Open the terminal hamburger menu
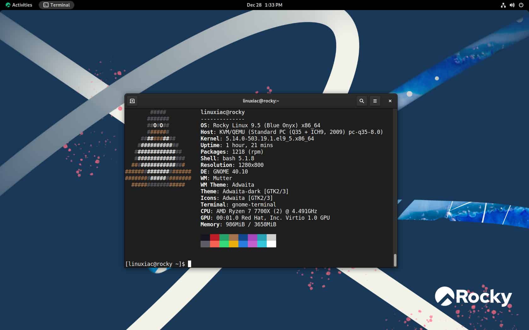Image resolution: width=529 pixels, height=330 pixels. (x=375, y=101)
